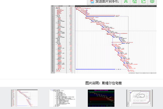Click the phone icon with red arrow
Screen dimensions: 163x109
click(92, 1)
